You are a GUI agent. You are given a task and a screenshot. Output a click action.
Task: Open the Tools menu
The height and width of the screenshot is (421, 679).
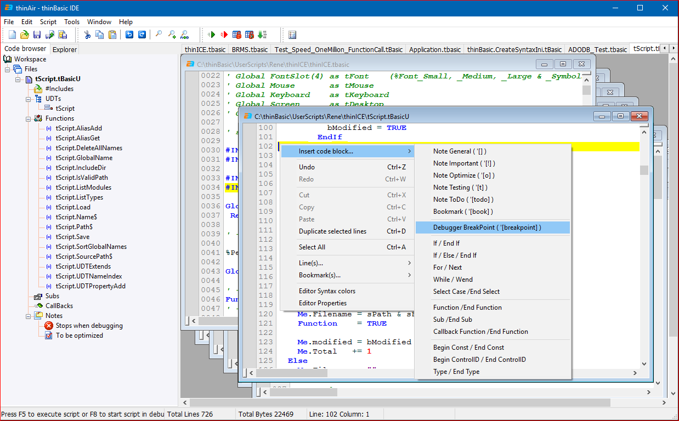pyautogui.click(x=72, y=22)
